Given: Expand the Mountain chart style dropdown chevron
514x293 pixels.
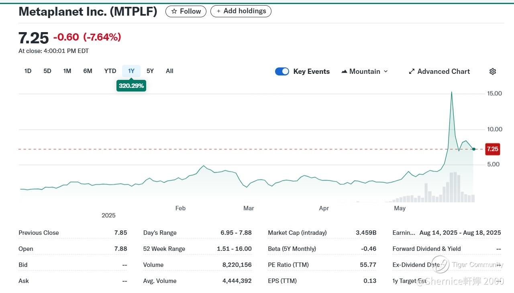Looking at the screenshot, I should click(386, 71).
